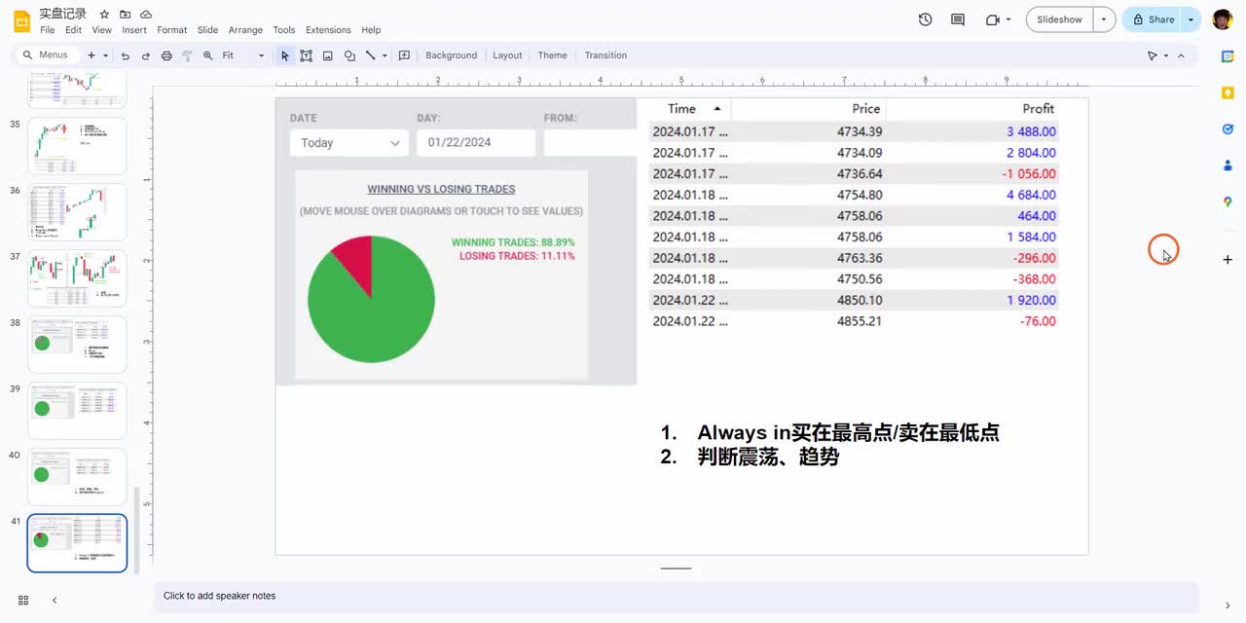Open the Tools menu

(x=284, y=30)
